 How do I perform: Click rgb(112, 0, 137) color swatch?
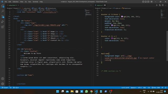coord(112,38)
